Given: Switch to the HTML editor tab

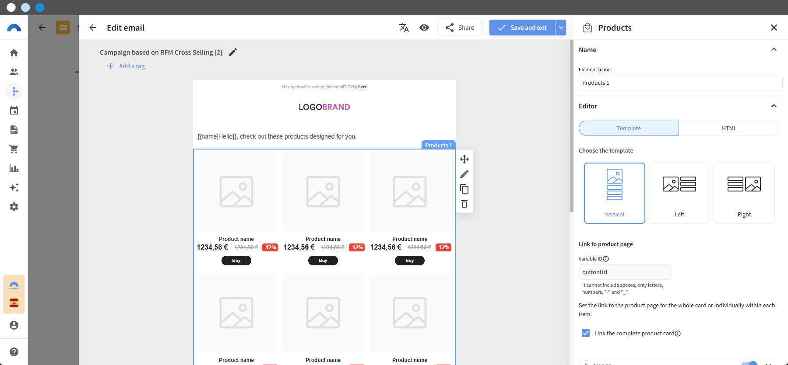Looking at the screenshot, I should click(x=729, y=128).
